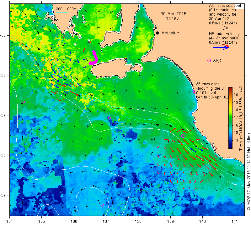Click the -36 latitude axis label
Viewport: 251px width, 225px height.
[3, 75]
